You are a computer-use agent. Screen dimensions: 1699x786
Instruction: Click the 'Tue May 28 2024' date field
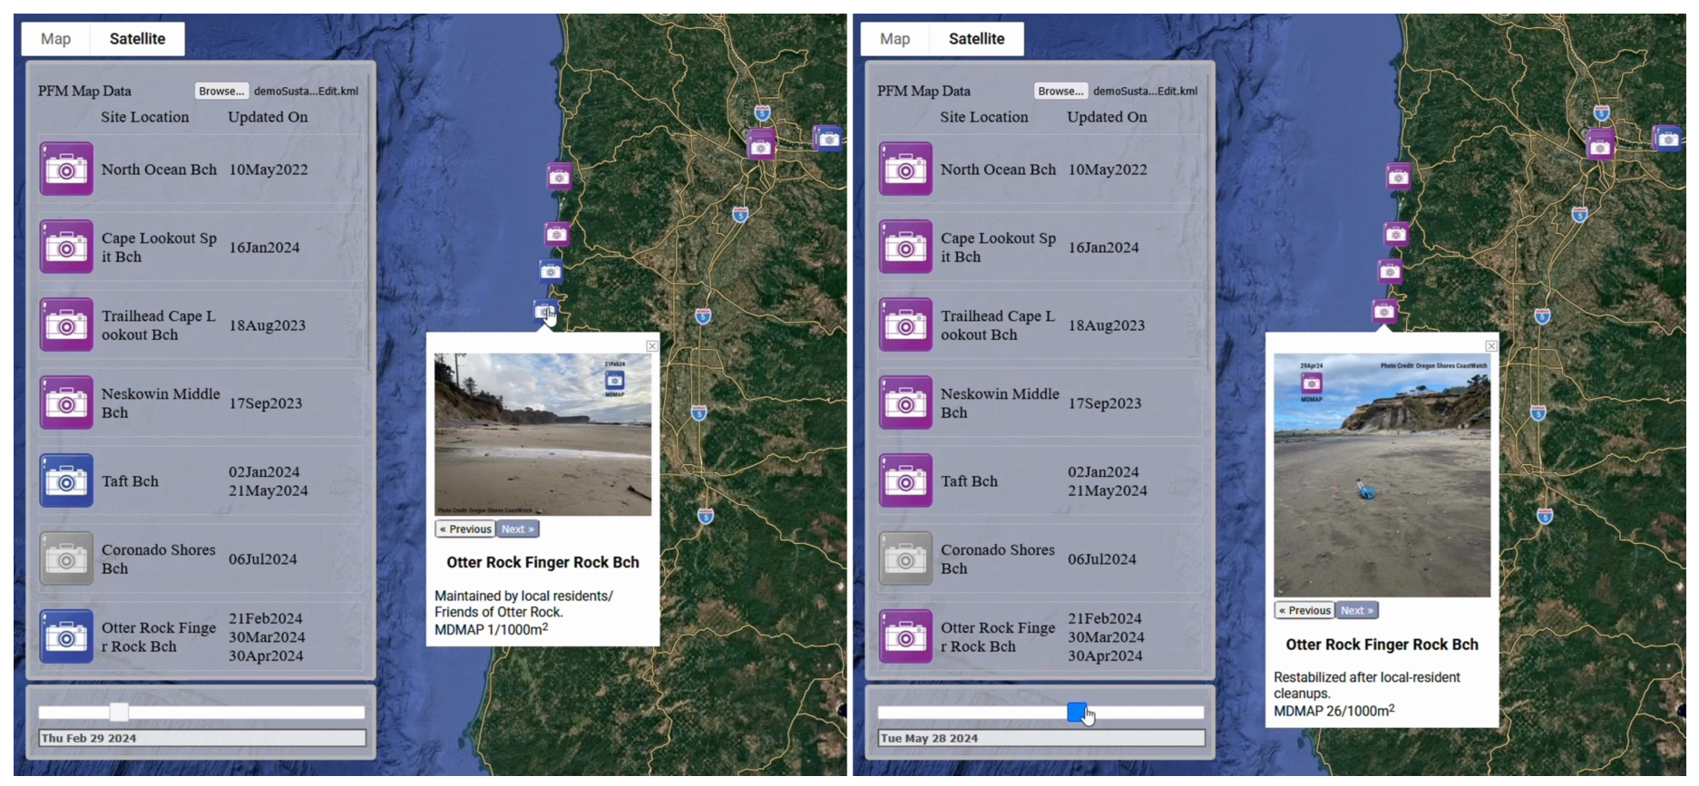1040,739
